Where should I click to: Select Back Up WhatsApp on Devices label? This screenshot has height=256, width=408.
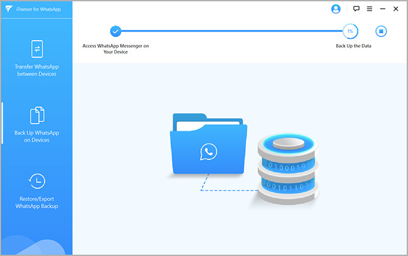[37, 136]
